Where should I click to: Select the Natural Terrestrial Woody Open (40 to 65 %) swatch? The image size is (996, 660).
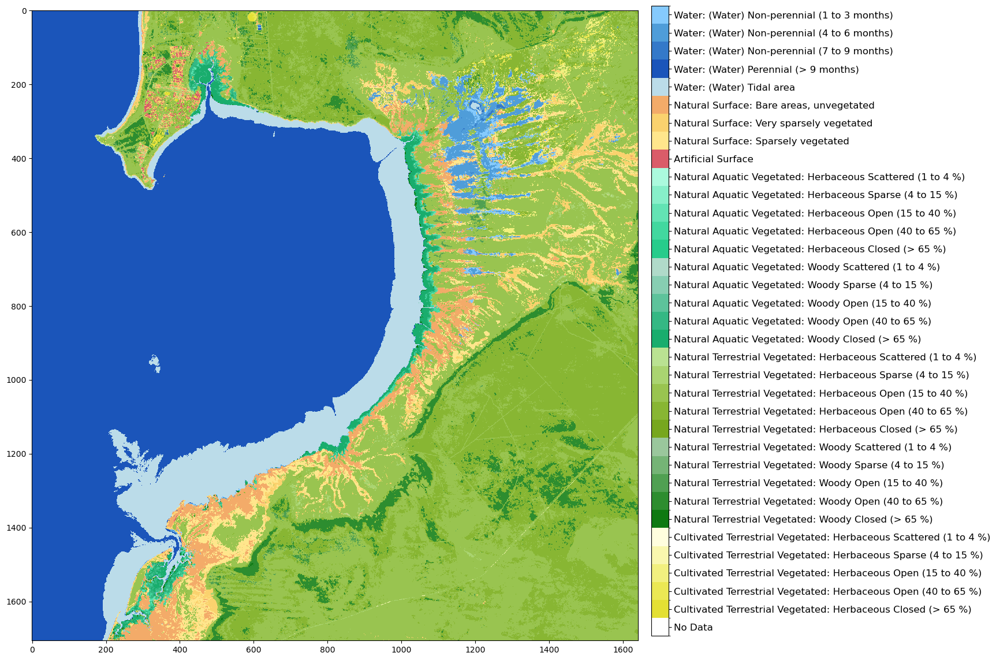(660, 501)
